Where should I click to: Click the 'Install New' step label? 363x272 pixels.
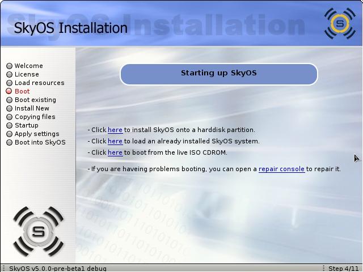point(32,108)
